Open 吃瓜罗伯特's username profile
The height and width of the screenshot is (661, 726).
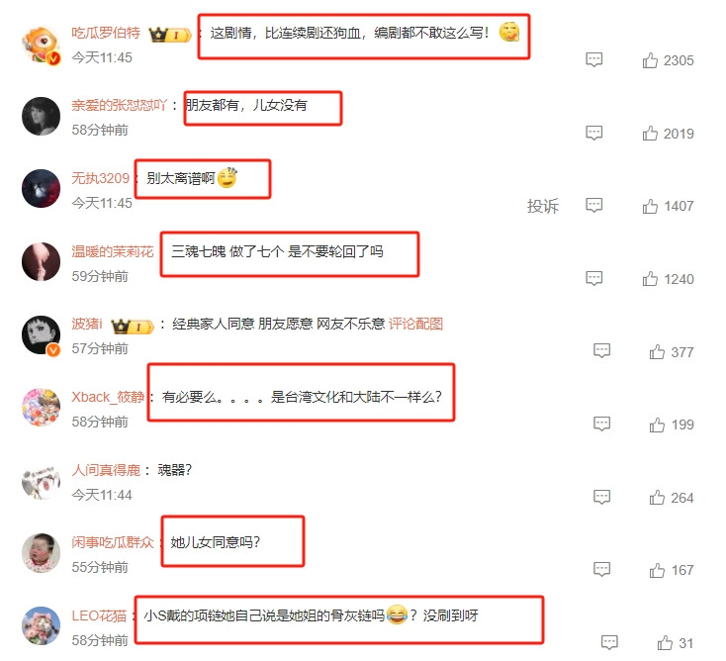pyautogui.click(x=106, y=33)
